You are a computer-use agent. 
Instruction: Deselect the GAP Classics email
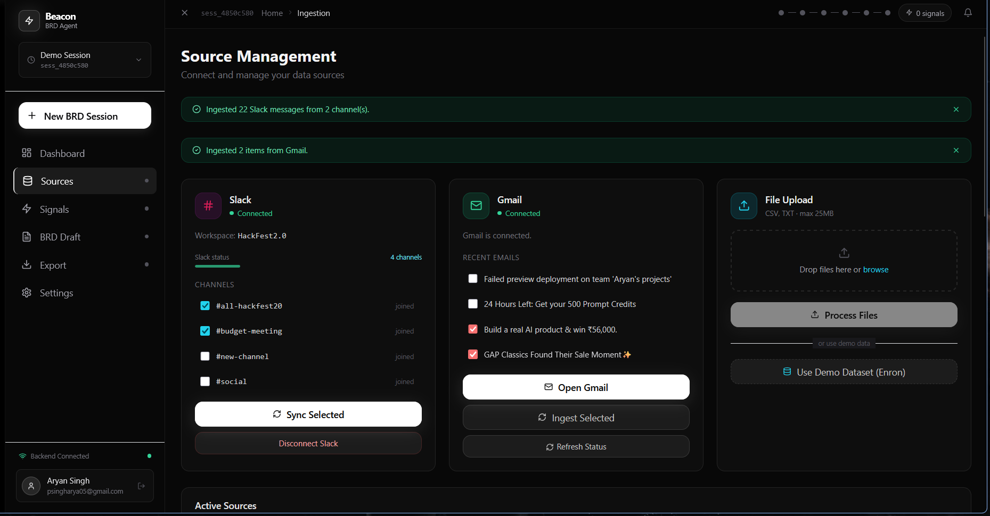(473, 354)
